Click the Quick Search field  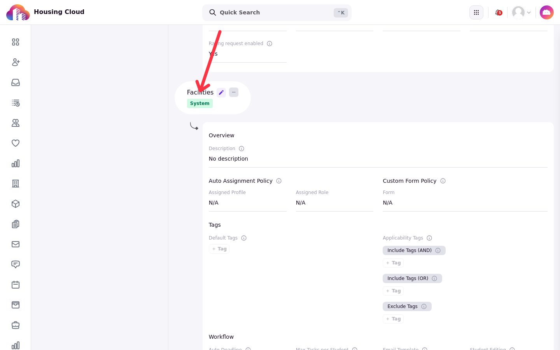pyautogui.click(x=277, y=12)
